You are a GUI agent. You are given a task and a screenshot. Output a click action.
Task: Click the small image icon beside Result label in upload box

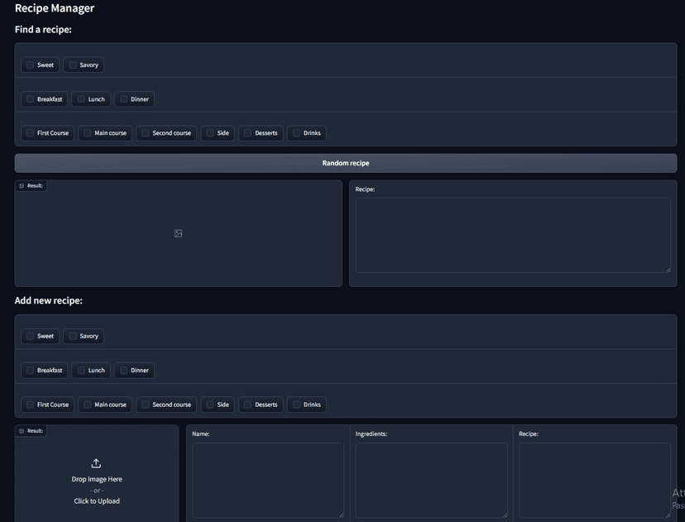22,431
